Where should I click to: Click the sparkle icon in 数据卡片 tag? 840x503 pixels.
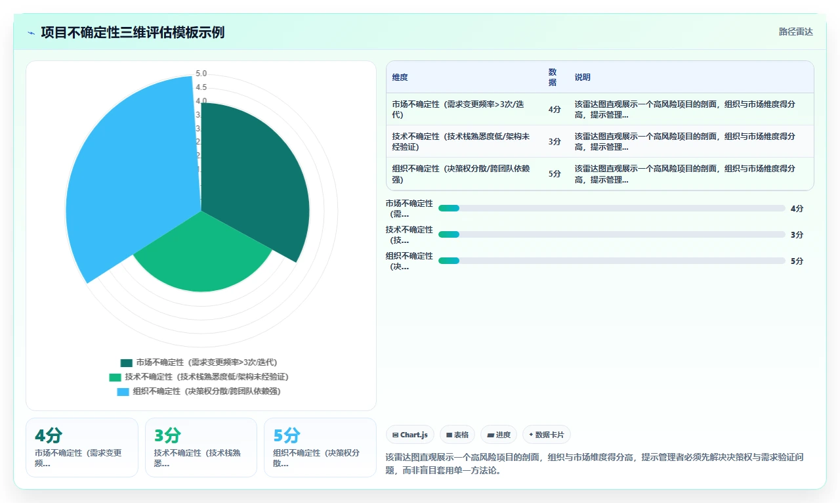[531, 435]
